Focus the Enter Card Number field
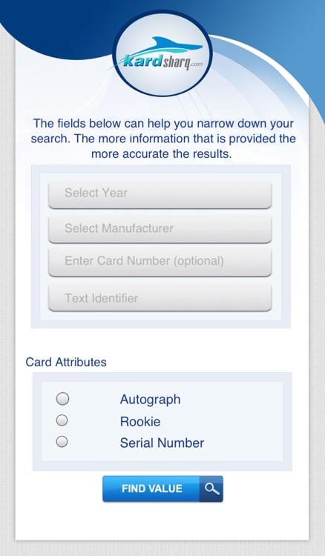Viewport: 325px width, 556px height. (160, 262)
